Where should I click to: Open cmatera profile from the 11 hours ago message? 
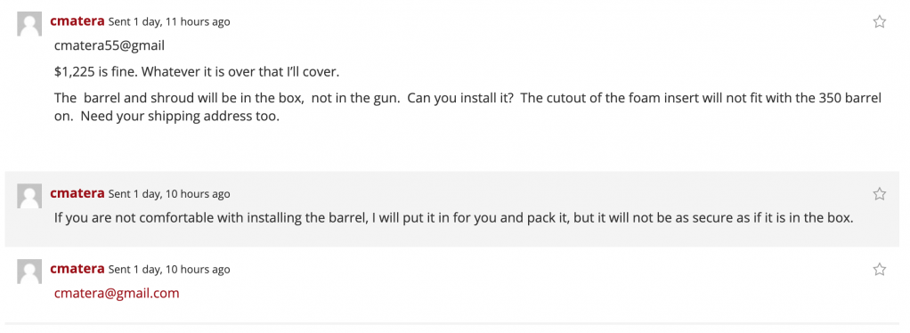(x=77, y=20)
